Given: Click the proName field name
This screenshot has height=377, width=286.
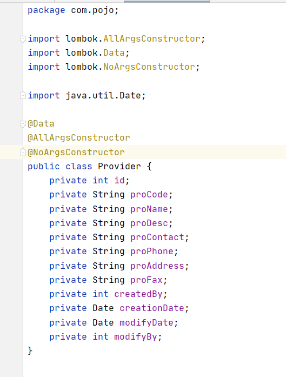Looking at the screenshot, I should 149,209.
